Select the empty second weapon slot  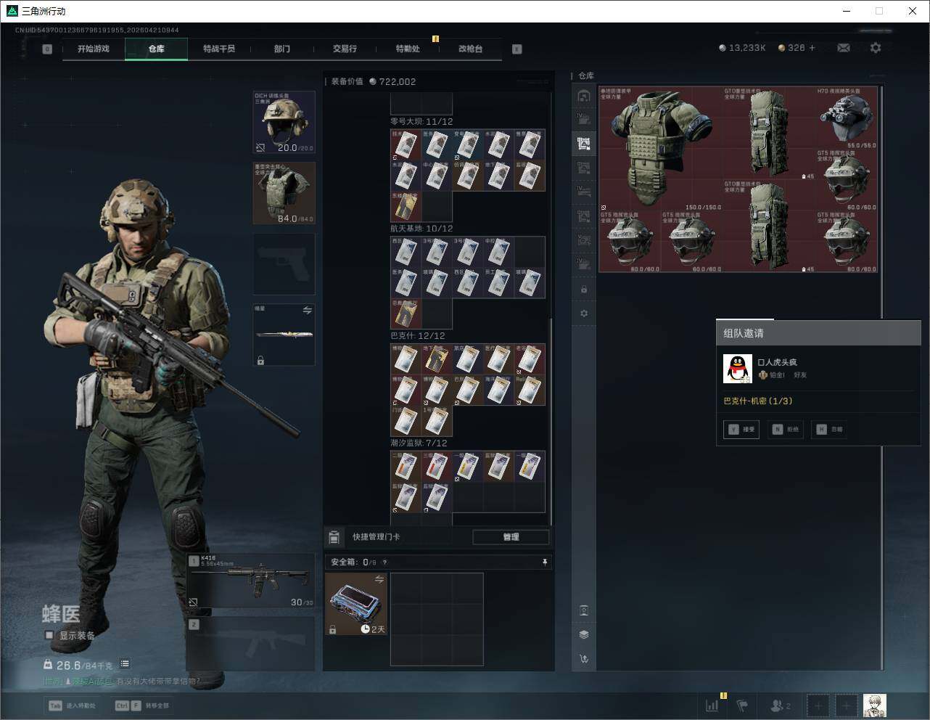(251, 643)
